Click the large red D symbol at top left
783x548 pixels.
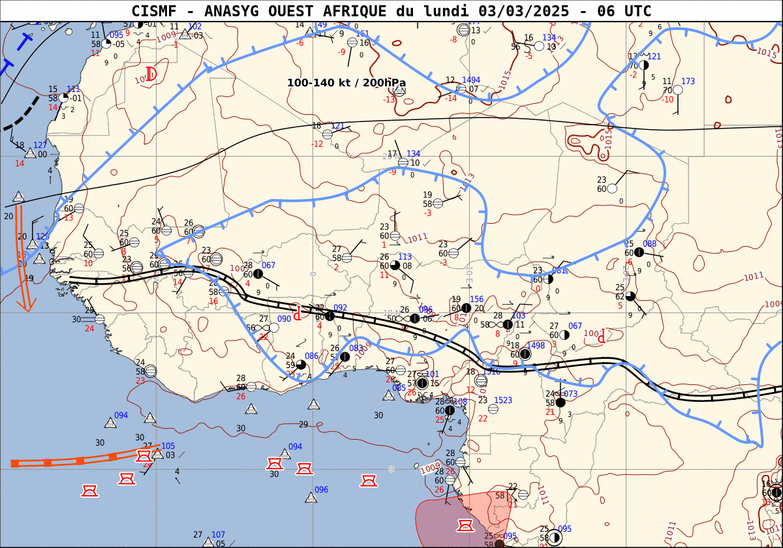tap(151, 74)
